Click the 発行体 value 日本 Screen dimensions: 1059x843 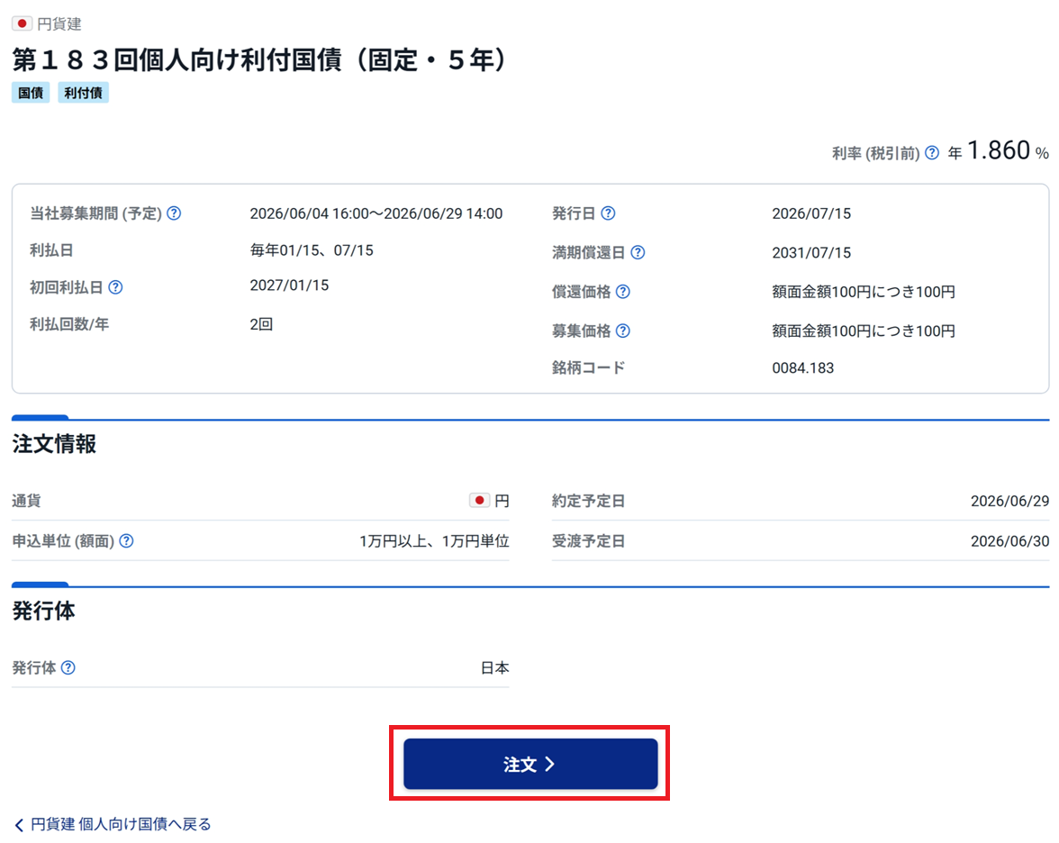pos(495,668)
